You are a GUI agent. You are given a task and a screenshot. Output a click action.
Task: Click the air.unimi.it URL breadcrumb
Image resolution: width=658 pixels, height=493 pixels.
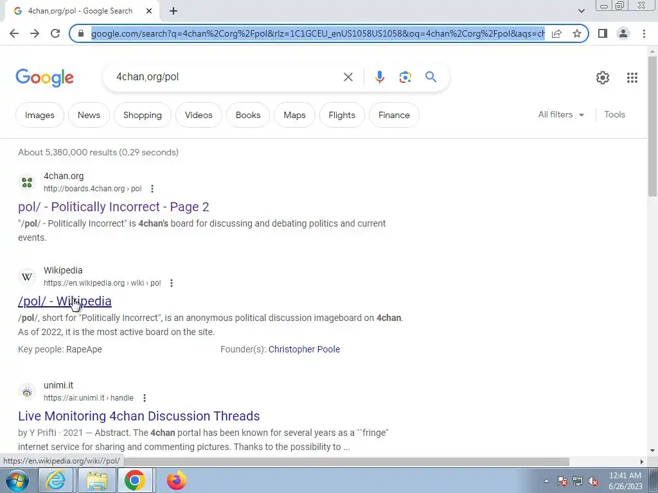point(89,398)
